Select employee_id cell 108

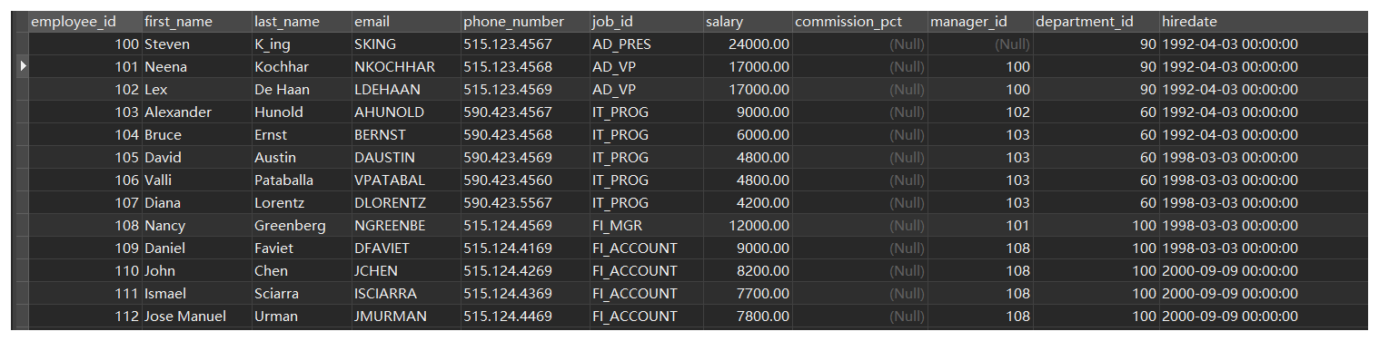pos(85,226)
